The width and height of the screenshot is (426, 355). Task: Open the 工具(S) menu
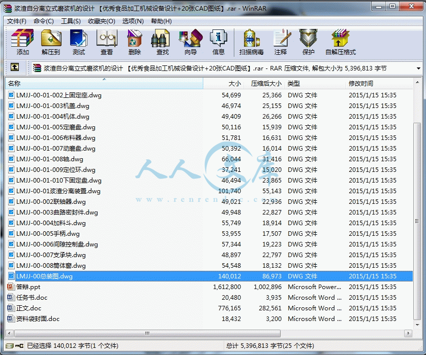pos(71,21)
